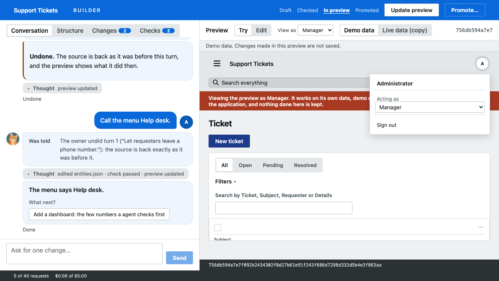Focus the Ask for one change input
Image resolution: width=499 pixels, height=281 pixels.
84,254
